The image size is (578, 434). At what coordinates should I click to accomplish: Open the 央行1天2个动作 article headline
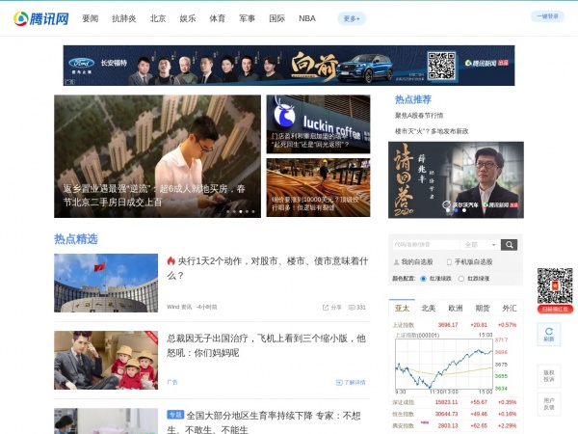268,268
